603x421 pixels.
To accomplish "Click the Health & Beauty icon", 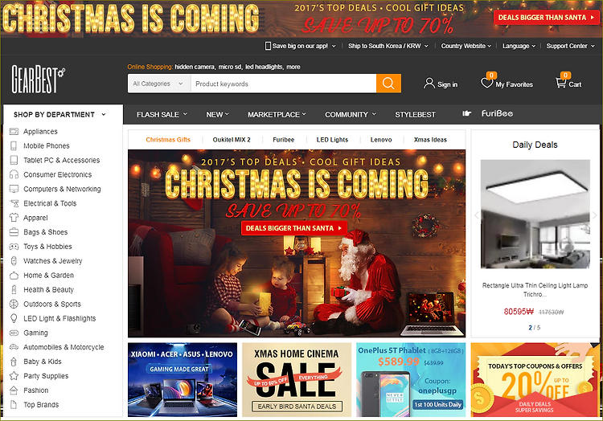I will click(14, 289).
